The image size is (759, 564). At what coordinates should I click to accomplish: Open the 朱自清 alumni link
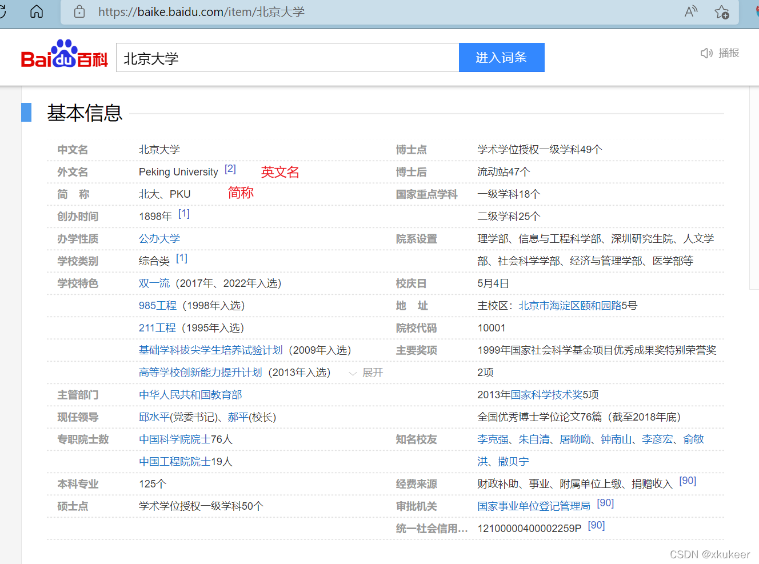tap(534, 439)
